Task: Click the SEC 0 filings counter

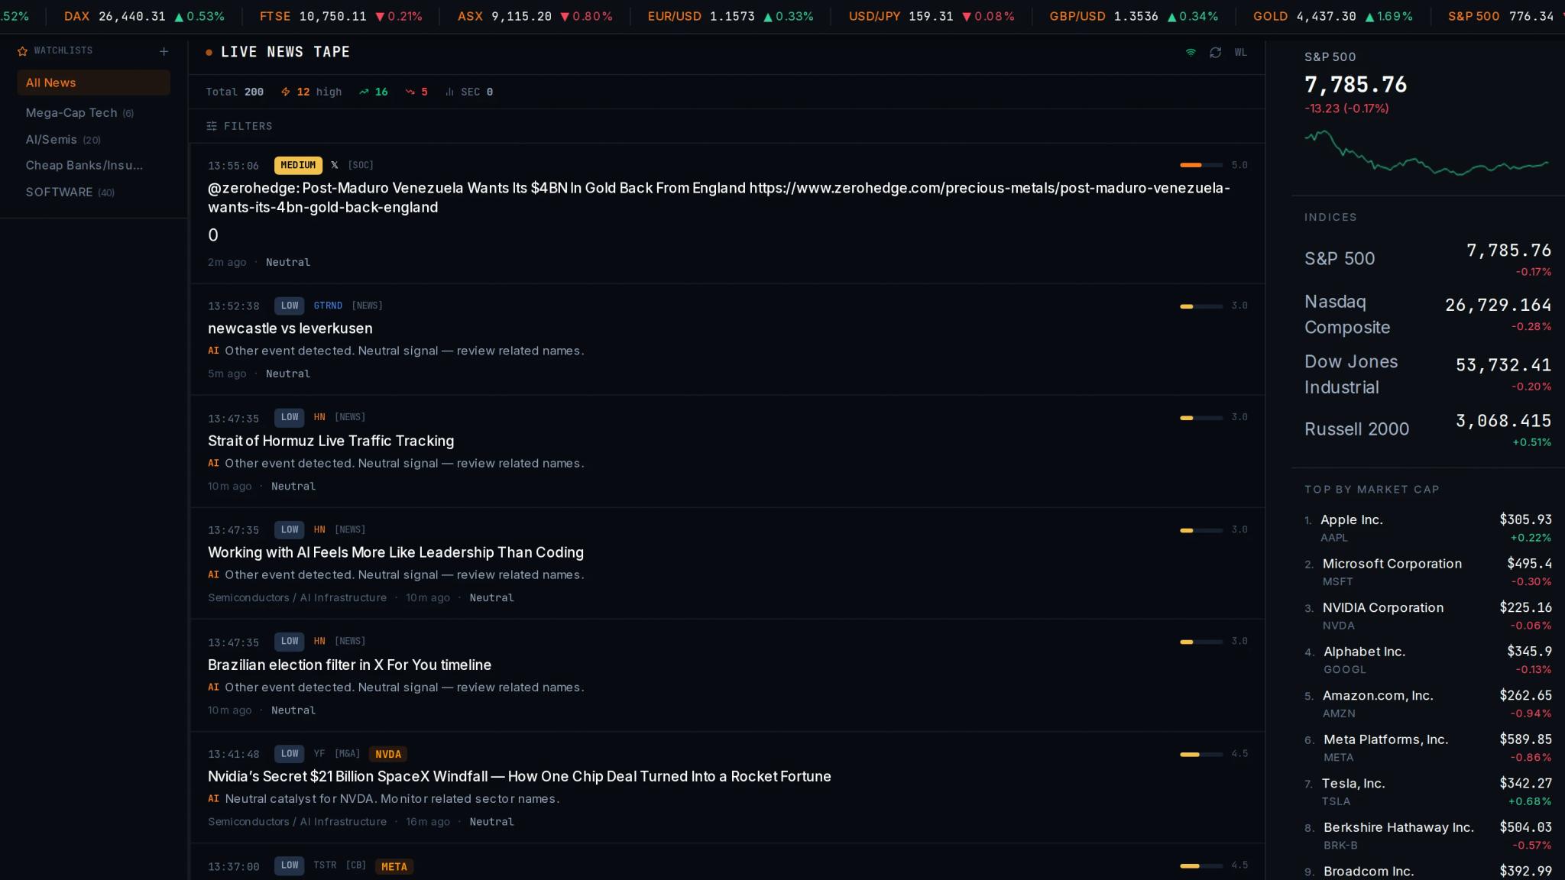Action: (x=469, y=92)
